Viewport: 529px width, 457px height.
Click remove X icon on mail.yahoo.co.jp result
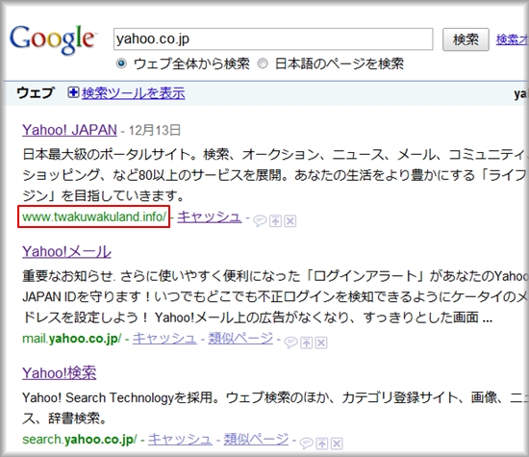321,343
